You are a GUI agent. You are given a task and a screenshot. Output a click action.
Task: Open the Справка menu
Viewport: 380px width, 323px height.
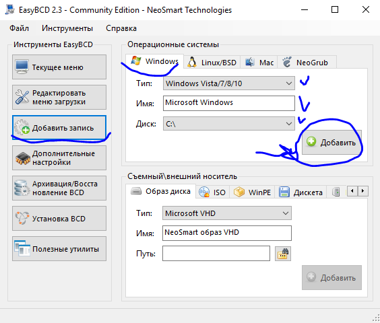(121, 28)
